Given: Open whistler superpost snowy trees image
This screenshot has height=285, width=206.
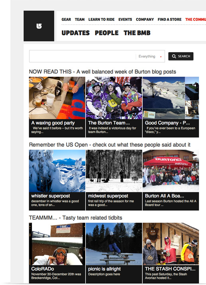Looking at the screenshot, I should pyautogui.click(x=57, y=171).
